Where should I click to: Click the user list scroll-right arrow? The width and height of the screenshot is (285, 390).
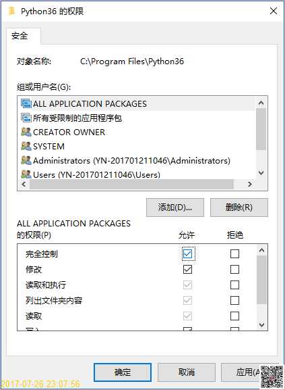tap(250, 185)
